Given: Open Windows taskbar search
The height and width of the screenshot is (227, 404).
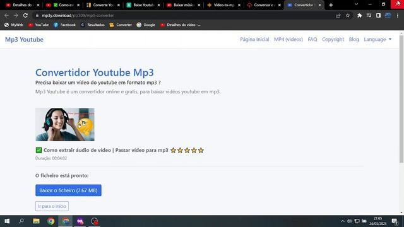Looking at the screenshot, I should [x=21, y=221].
